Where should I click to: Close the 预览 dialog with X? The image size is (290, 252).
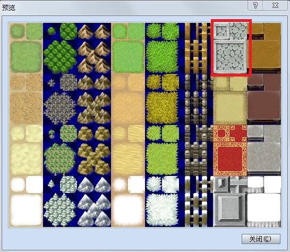[x=275, y=5]
